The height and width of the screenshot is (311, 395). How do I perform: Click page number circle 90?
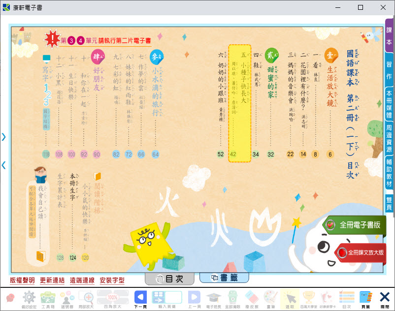click(97, 154)
